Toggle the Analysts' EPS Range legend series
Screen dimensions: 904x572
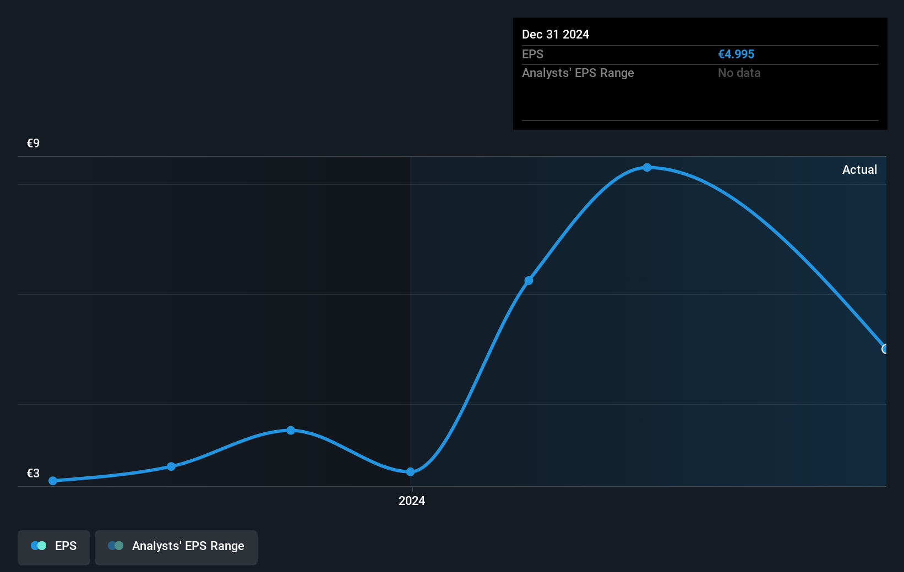[x=176, y=547]
